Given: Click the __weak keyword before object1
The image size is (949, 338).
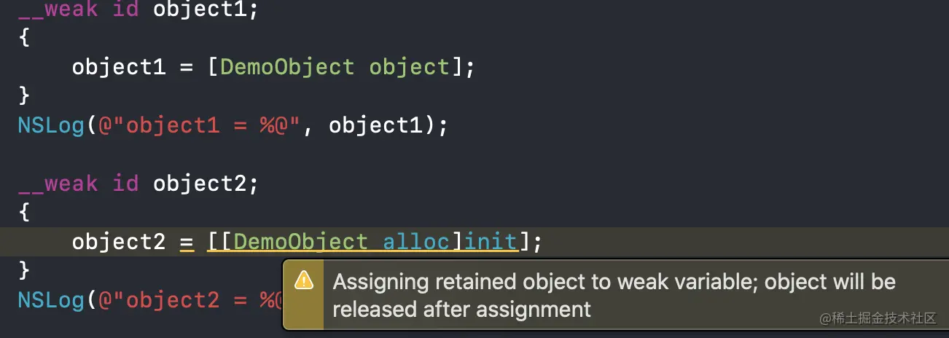Looking at the screenshot, I should click(x=58, y=10).
